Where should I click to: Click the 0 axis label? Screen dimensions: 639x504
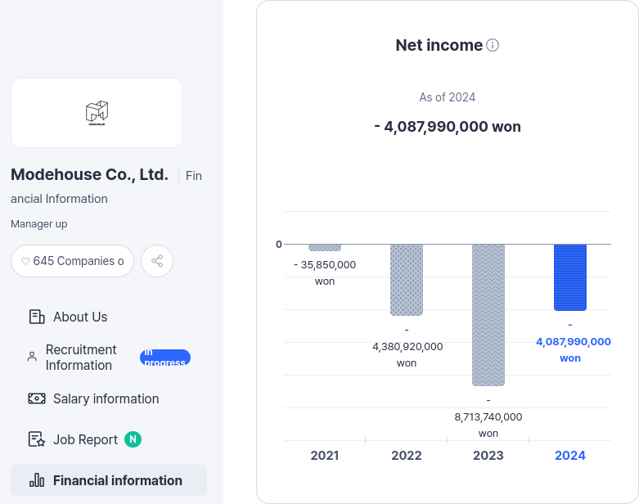click(279, 244)
